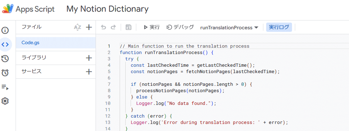Click the if (notionPages && ...) line

point(191,84)
